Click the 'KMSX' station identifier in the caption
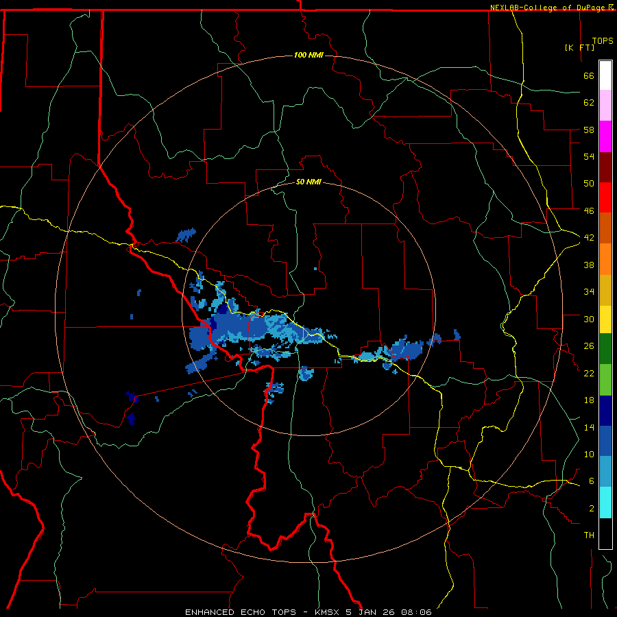The height and width of the screenshot is (617, 617). coord(326,612)
